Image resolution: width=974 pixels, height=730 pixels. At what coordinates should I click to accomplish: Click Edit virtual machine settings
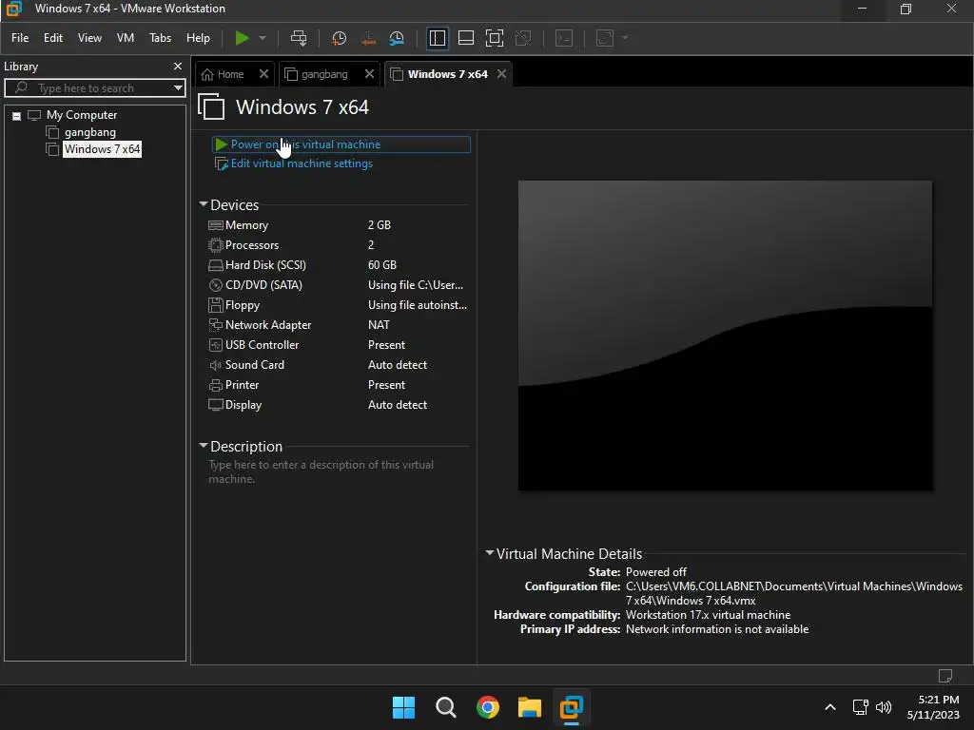[302, 163]
